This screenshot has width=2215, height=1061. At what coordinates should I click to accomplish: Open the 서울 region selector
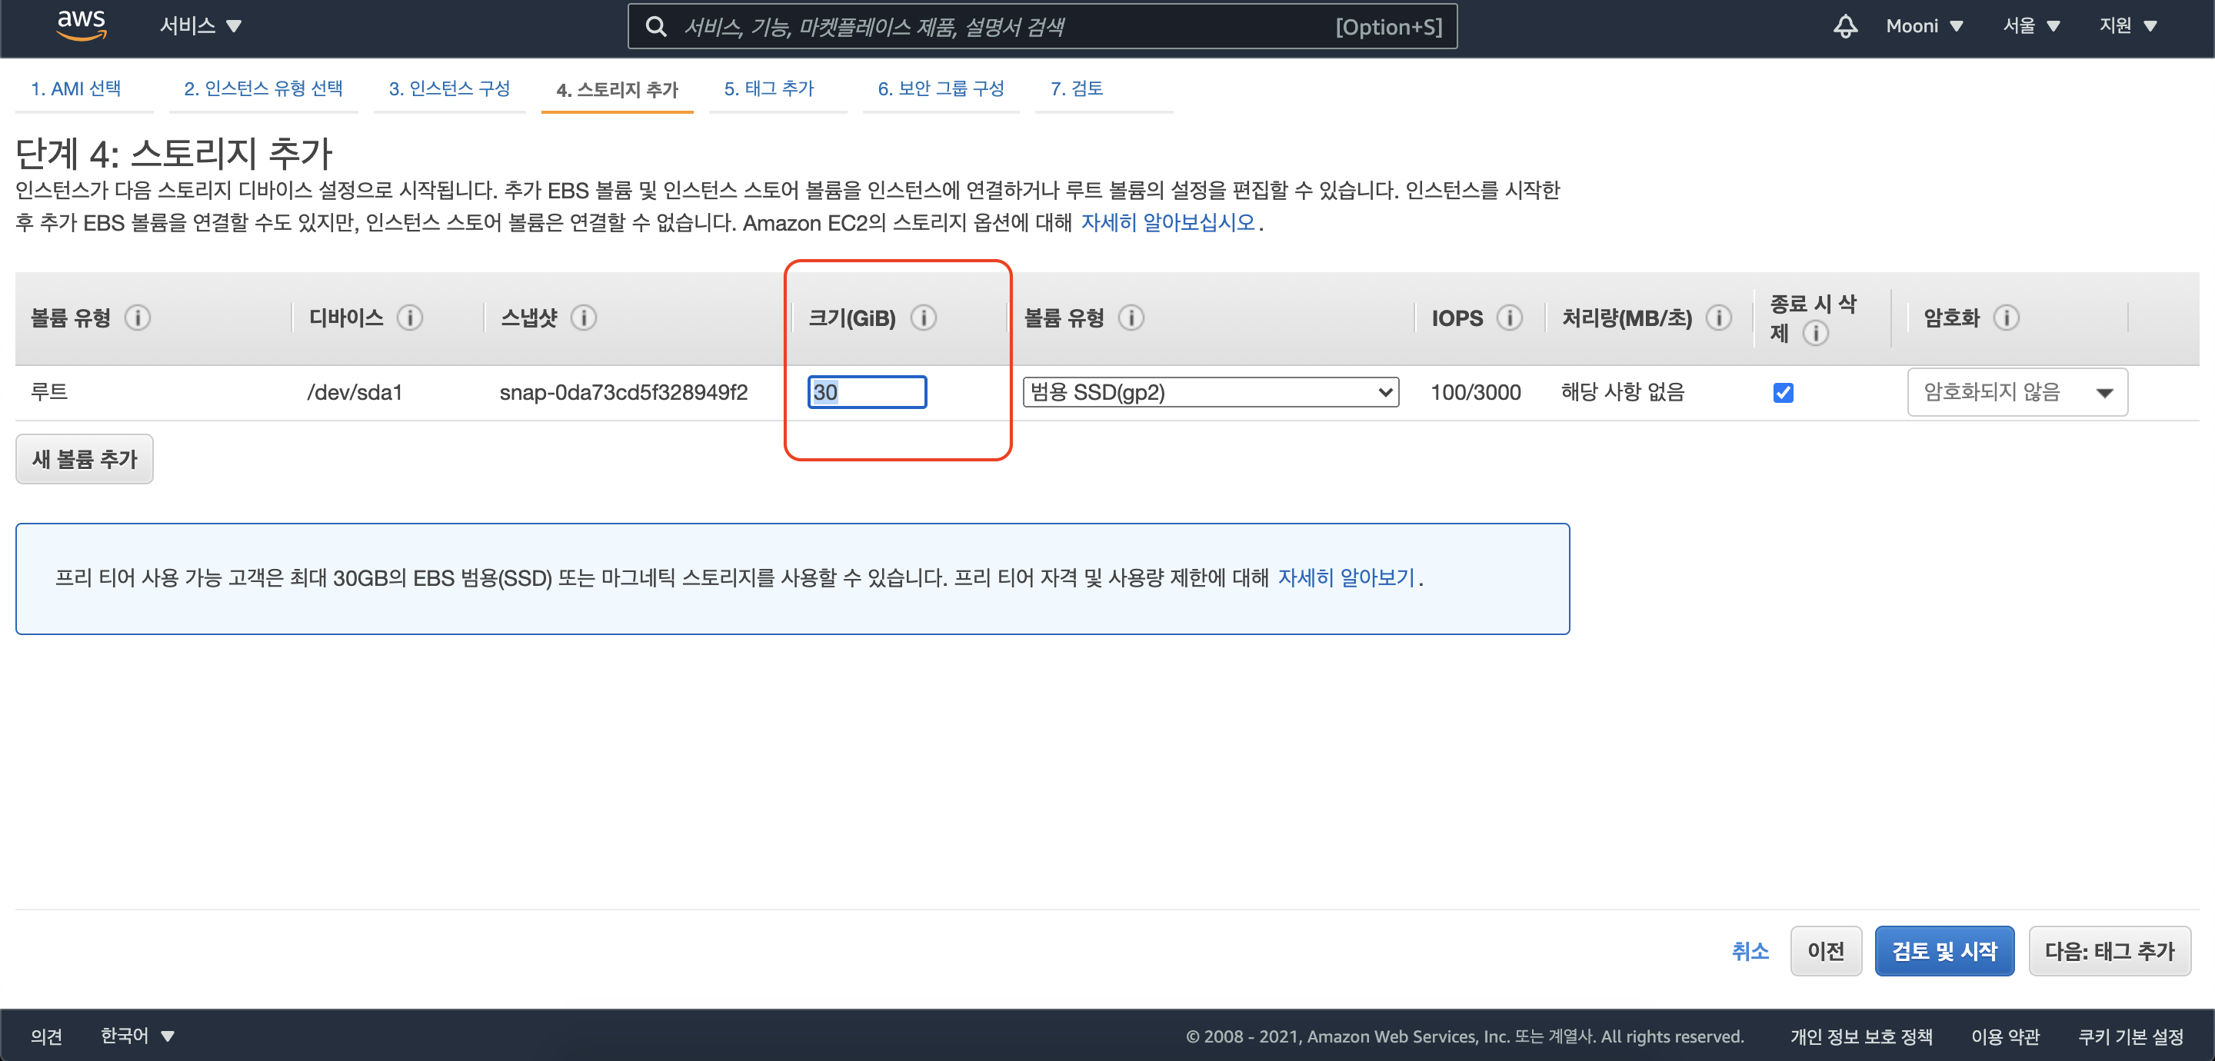pos(2031,26)
